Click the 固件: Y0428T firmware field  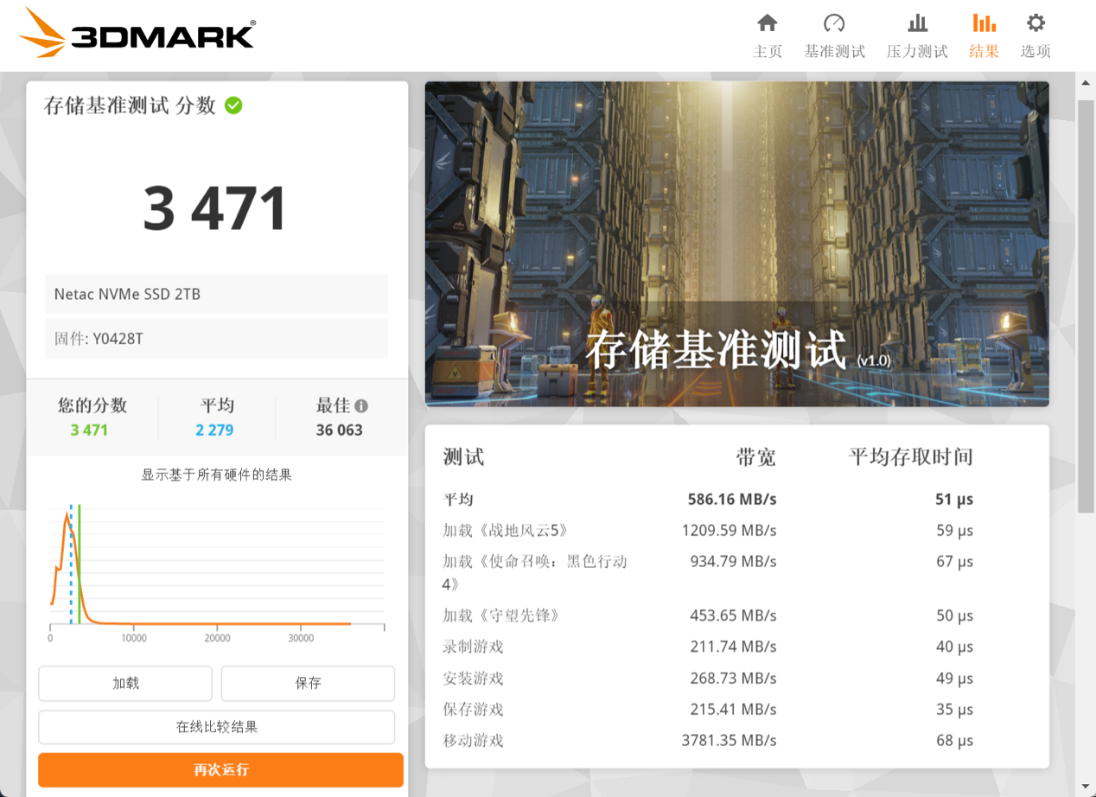216,339
